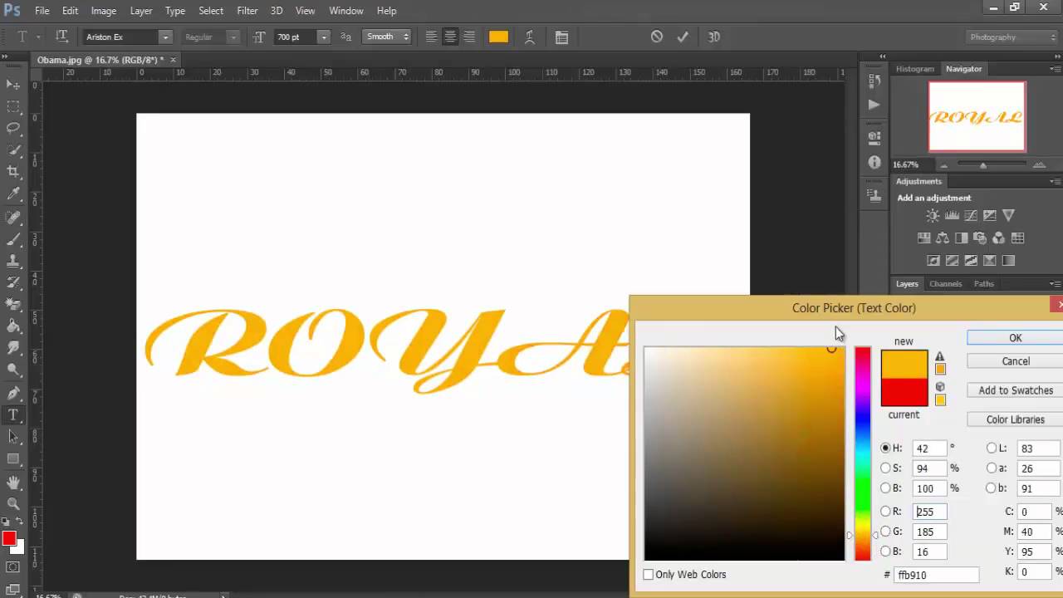1063x598 pixels.
Task: Open the Type tool preset picker
Action: [x=28, y=37]
